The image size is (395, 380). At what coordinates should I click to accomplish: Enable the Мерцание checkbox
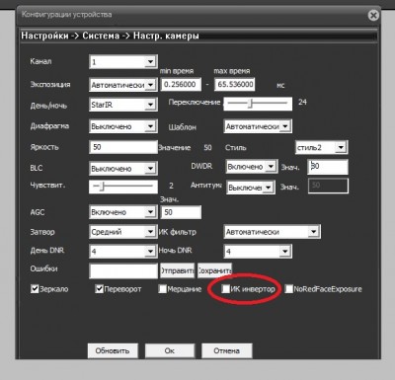click(x=163, y=289)
